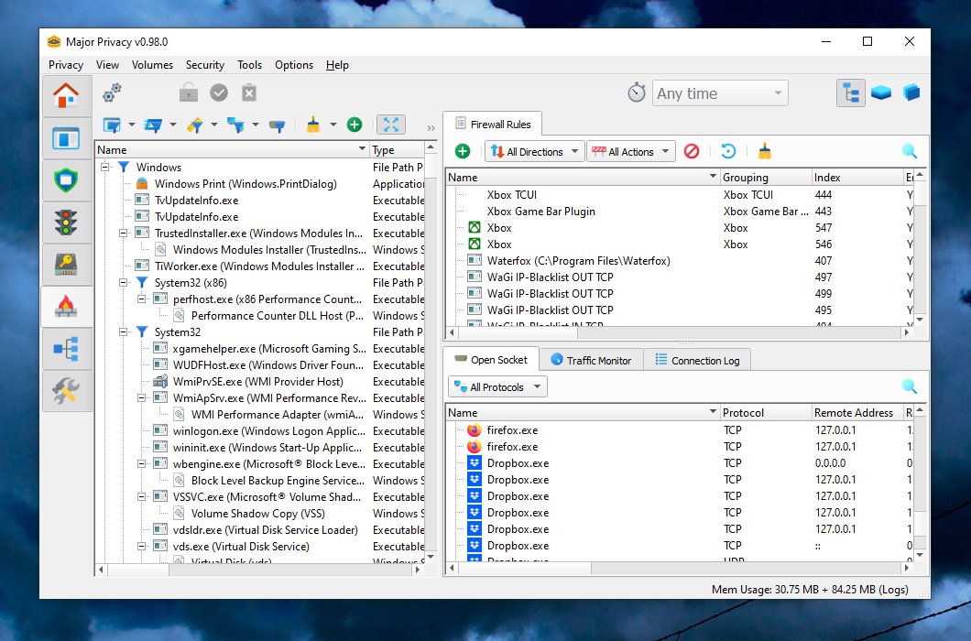Click the grey checkmark badge icon
This screenshot has width=971, height=641.
coord(219,92)
